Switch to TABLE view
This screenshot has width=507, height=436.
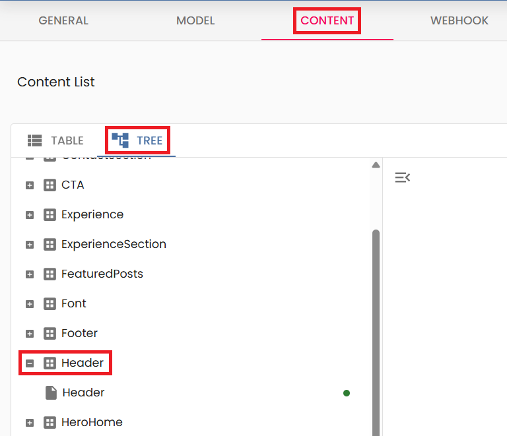click(56, 140)
